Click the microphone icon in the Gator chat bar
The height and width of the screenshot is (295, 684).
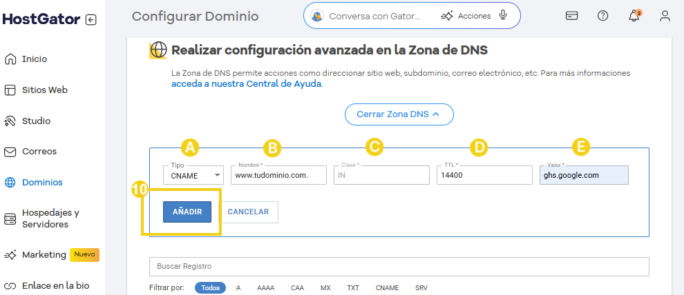[x=503, y=16]
